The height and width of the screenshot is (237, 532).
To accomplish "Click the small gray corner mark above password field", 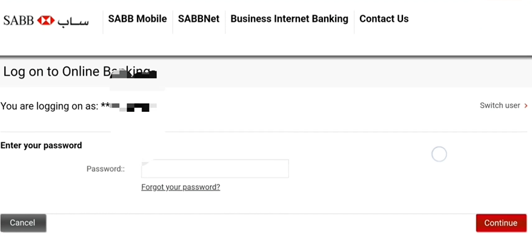I will click(147, 162).
